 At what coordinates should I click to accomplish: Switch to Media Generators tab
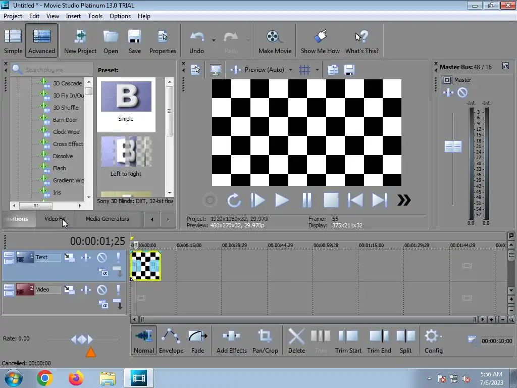(x=107, y=219)
